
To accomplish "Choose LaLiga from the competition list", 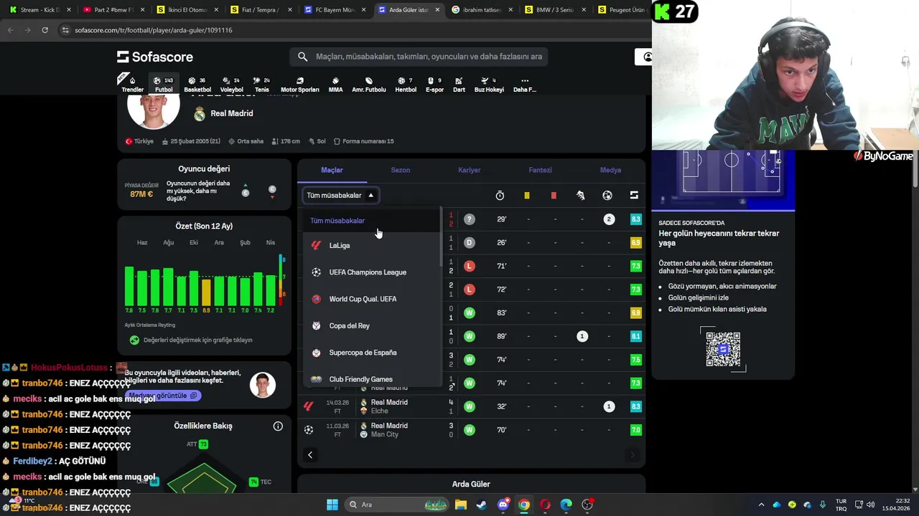I will (372, 246).
